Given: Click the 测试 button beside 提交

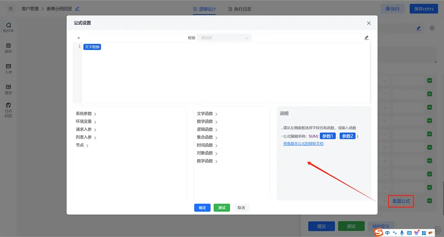Looking at the screenshot, I should click(351, 226).
